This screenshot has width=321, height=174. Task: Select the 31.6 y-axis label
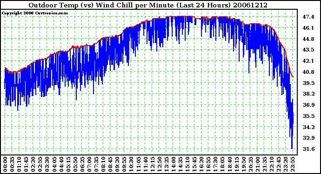pos(308,149)
